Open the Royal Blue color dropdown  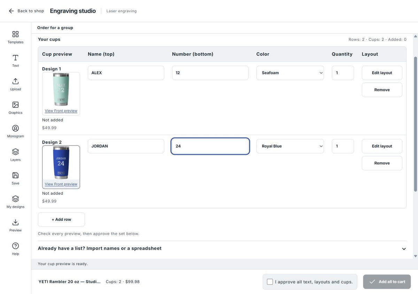[290, 146]
